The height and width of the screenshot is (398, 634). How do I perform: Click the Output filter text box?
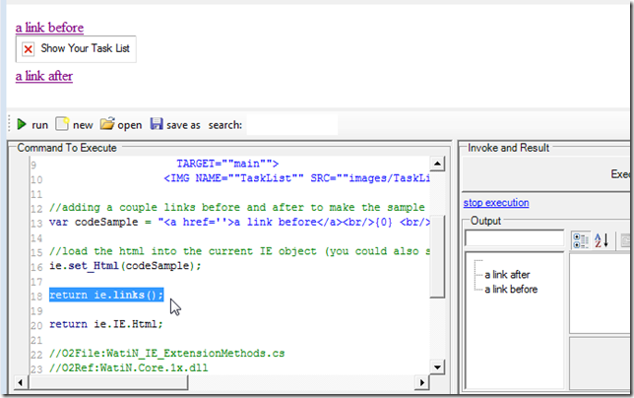(514, 238)
